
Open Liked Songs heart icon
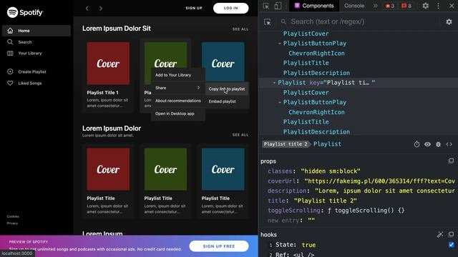tap(10, 83)
